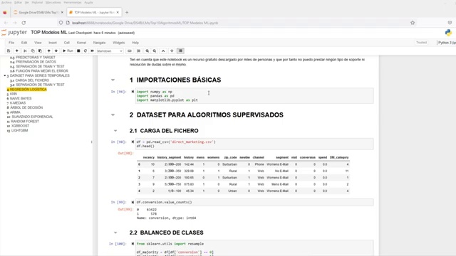
Task: Restart kernel and run all cells icon
Action: (93, 50)
